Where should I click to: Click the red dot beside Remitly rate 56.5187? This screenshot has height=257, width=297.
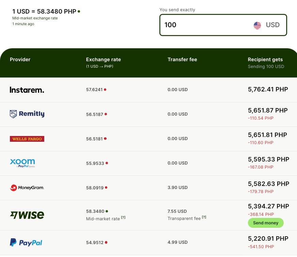106,114
